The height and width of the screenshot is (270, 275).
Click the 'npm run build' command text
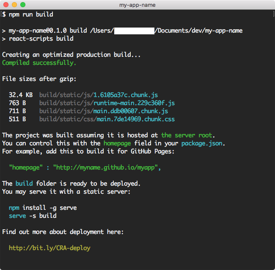coord(31,14)
